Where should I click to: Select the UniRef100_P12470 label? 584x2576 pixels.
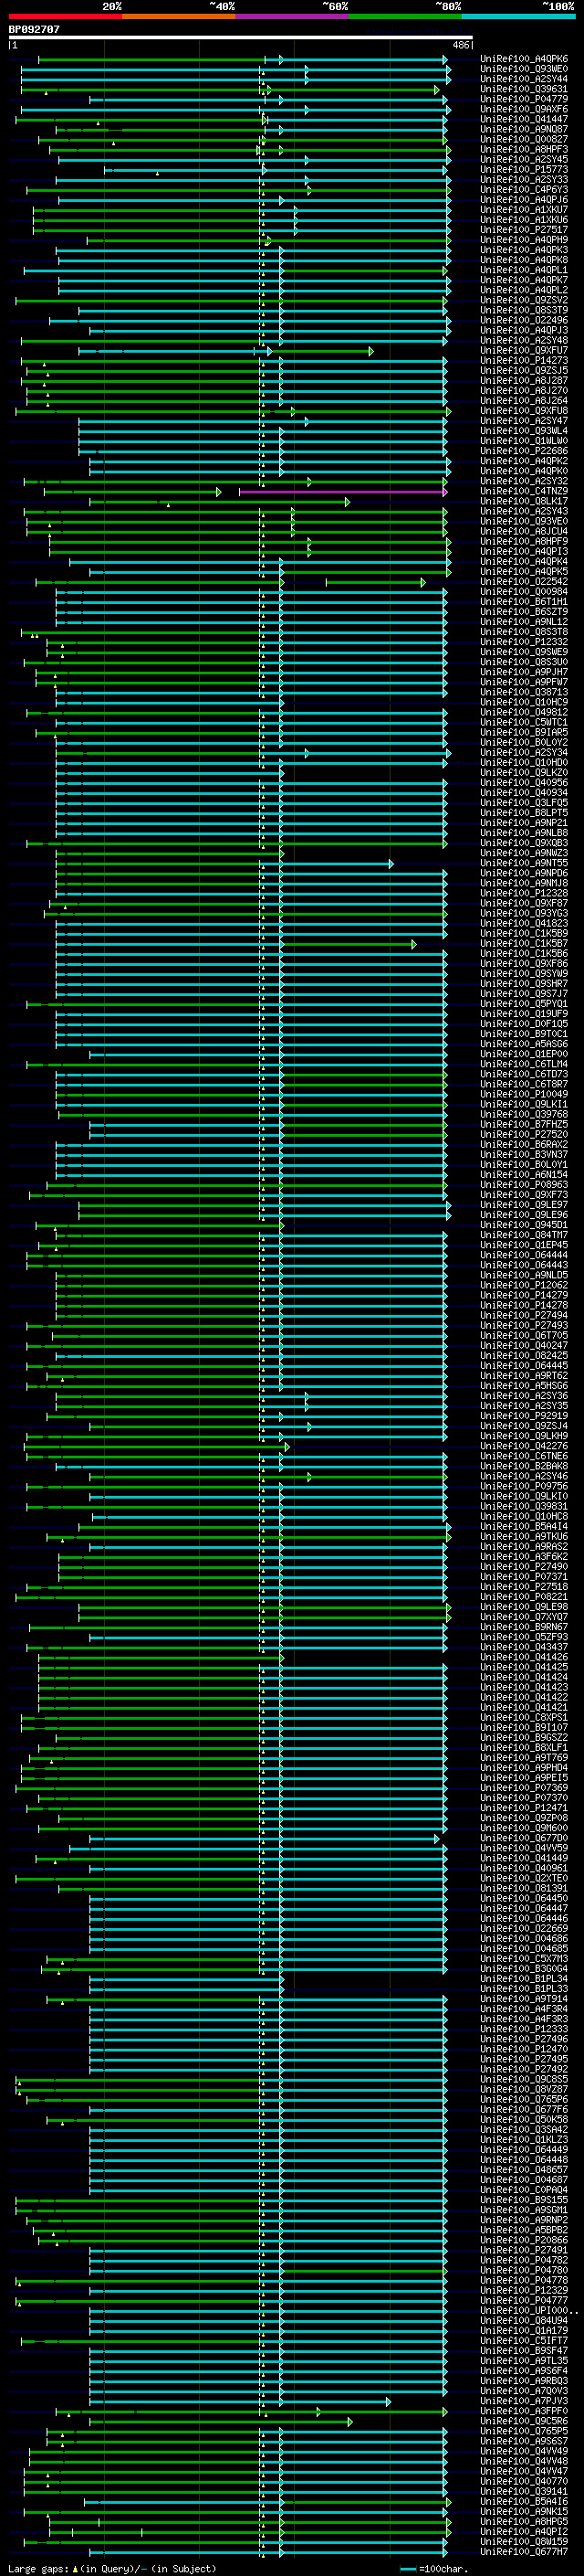[524, 2049]
